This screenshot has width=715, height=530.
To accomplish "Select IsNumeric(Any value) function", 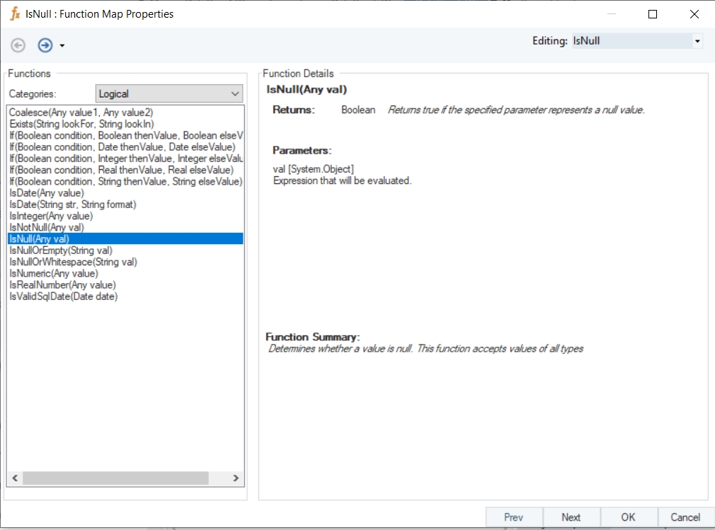I will [54, 273].
